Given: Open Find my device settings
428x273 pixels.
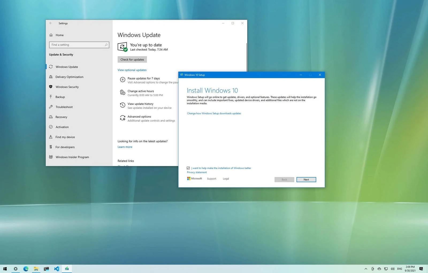Looking at the screenshot, I should (x=65, y=137).
